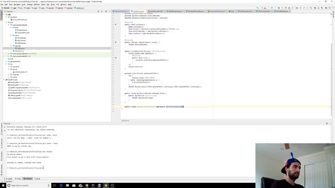Open the Navigate menu
This screenshot has height=188, width=335.
click(17, 5)
